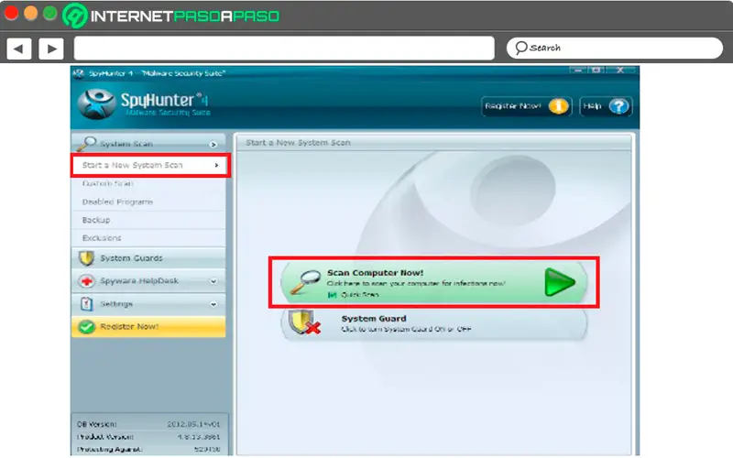Click the Scan Computer Now! button
The width and height of the screenshot is (733, 458).
tap(433, 282)
